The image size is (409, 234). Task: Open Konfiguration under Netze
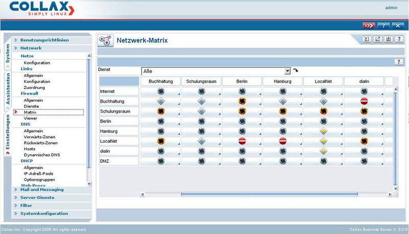37,63
